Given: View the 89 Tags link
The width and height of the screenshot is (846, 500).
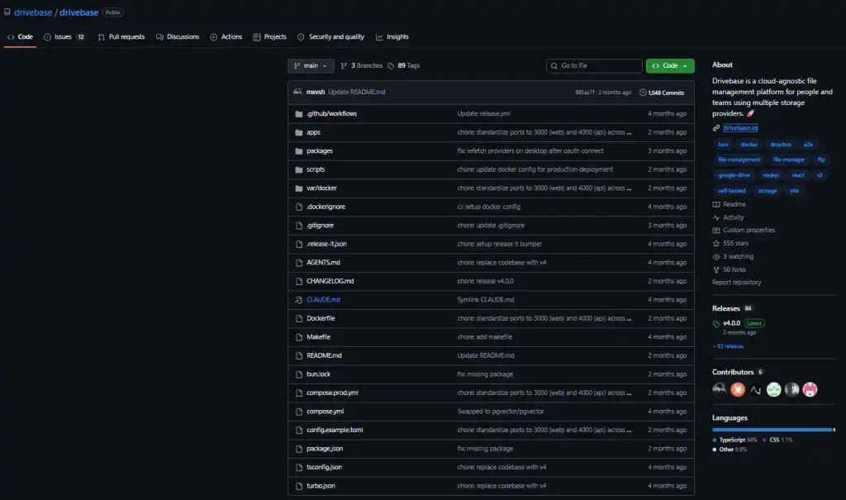Looking at the screenshot, I should click(403, 66).
